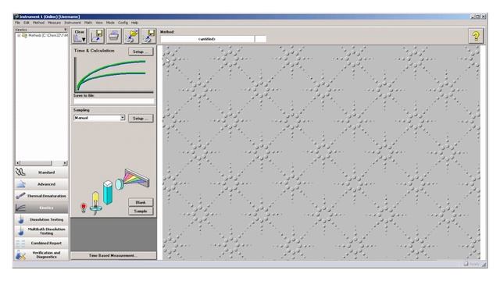Image resolution: width=500 pixels, height=281 pixels.
Task: Open Multibath Dissolution Testing mode
Action: (x=41, y=231)
